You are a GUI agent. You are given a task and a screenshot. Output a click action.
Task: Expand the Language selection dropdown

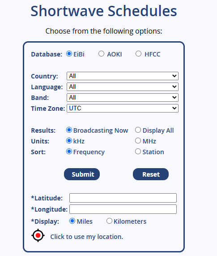(123, 87)
